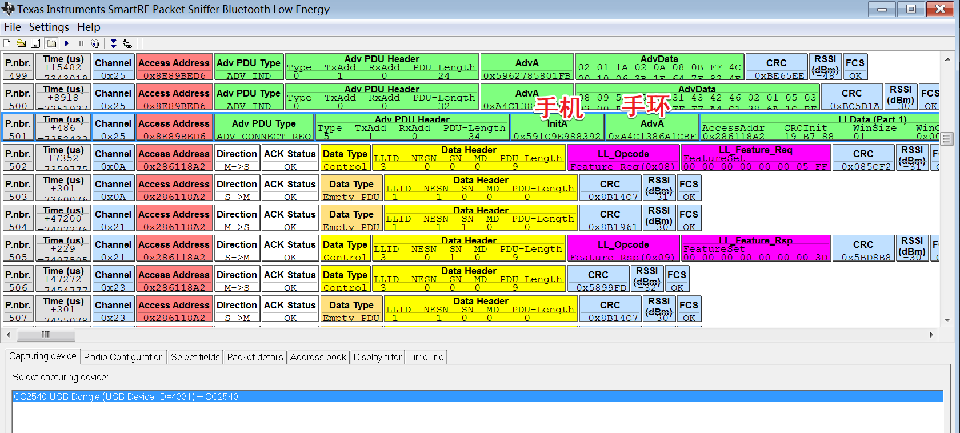Click the LL_Opcode Feature_Rsp(0x09) cell

coord(623,248)
